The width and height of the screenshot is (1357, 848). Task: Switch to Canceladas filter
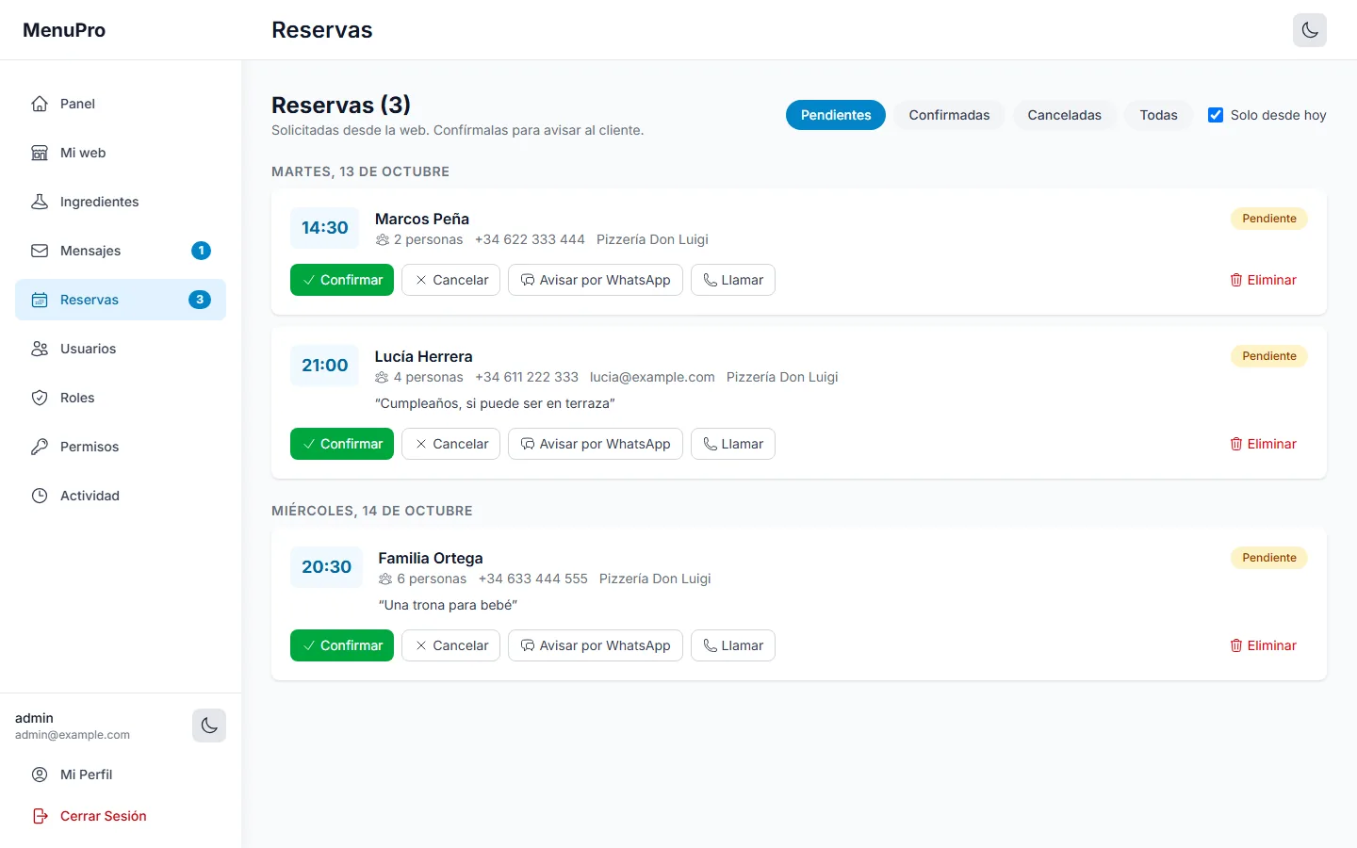coord(1064,115)
